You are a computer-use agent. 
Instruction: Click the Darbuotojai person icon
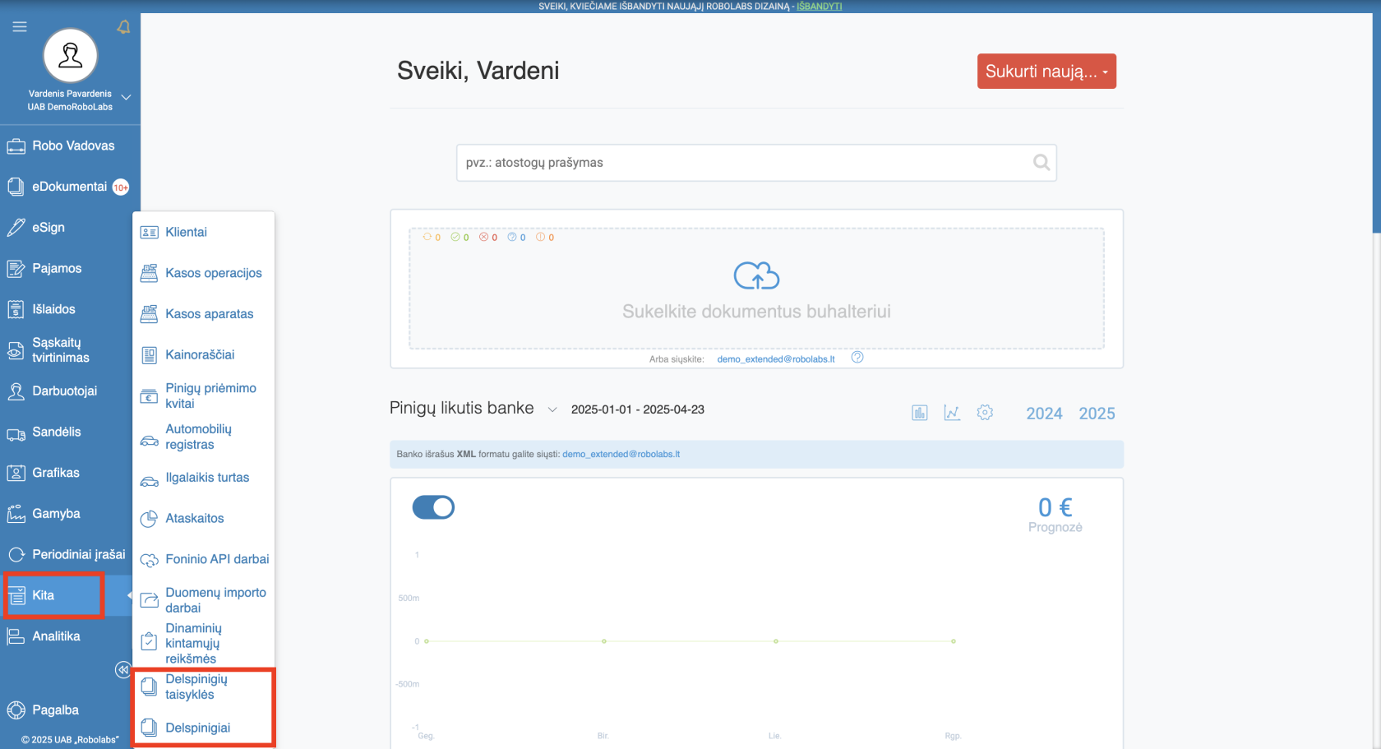[16, 391]
